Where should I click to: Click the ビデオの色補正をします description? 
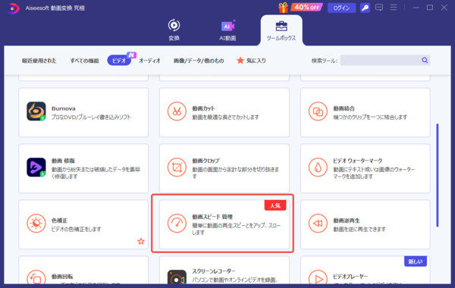point(76,229)
